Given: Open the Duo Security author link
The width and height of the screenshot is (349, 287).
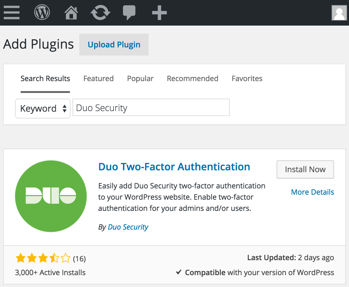Looking at the screenshot, I should tap(128, 227).
